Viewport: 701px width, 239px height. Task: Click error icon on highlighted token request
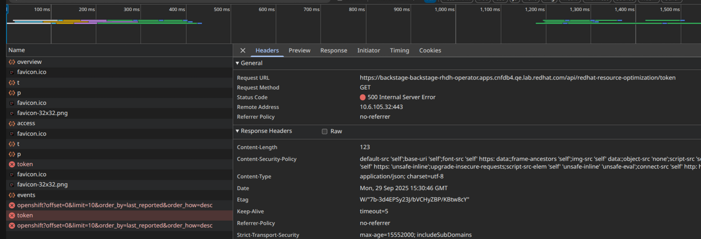(12, 215)
